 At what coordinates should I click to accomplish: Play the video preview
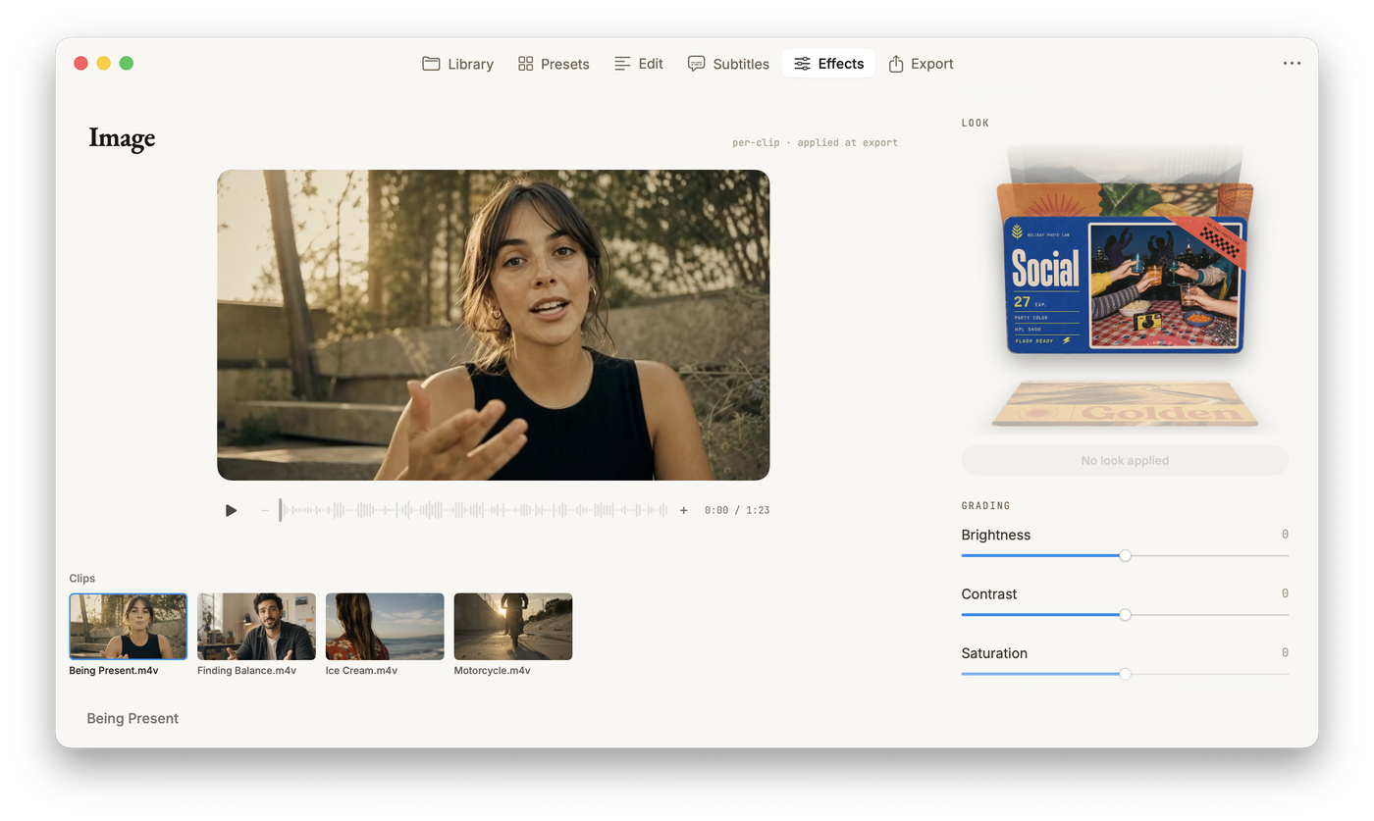coord(231,510)
